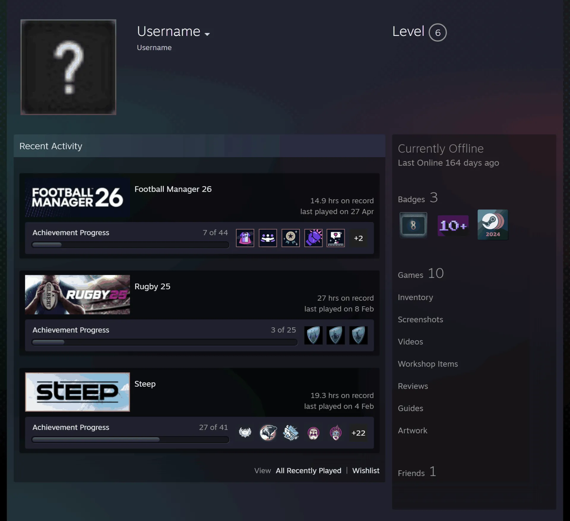View All Recently Played games

tap(308, 471)
